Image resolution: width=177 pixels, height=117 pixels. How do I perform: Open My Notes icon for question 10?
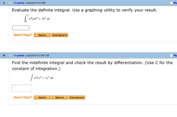(171, 55)
